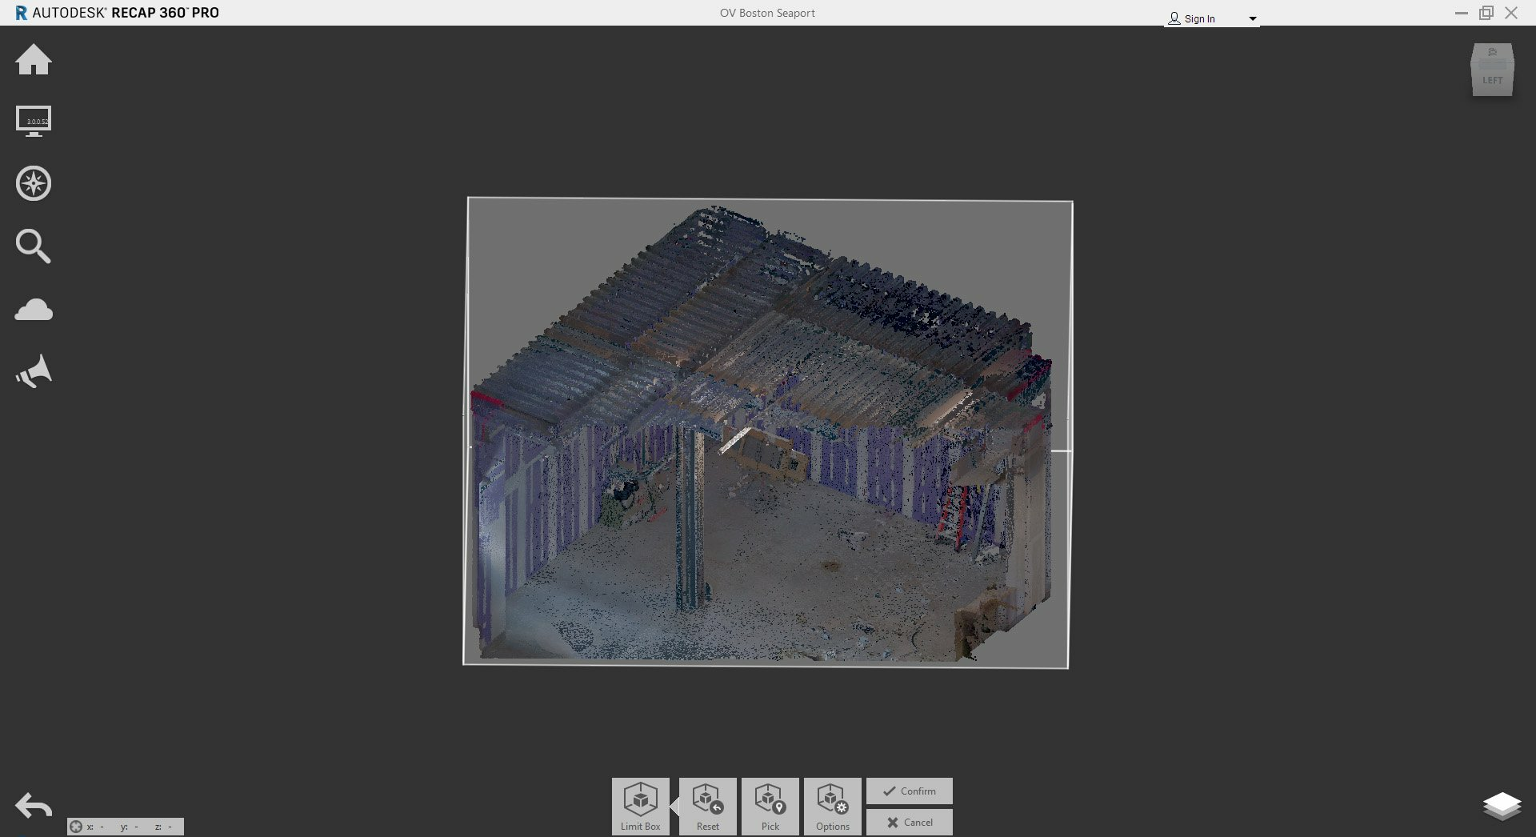This screenshot has width=1536, height=837.
Task: Click the OV Boston Seaport title
Action: pos(767,13)
